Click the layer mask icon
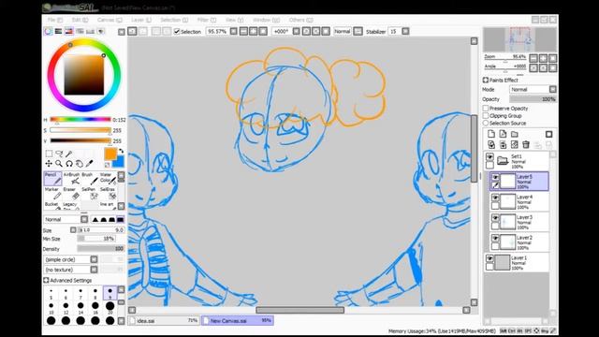 tap(549, 134)
